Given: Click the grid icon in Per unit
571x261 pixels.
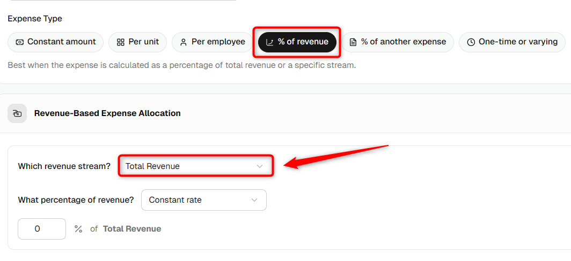Looking at the screenshot, I should (x=121, y=42).
